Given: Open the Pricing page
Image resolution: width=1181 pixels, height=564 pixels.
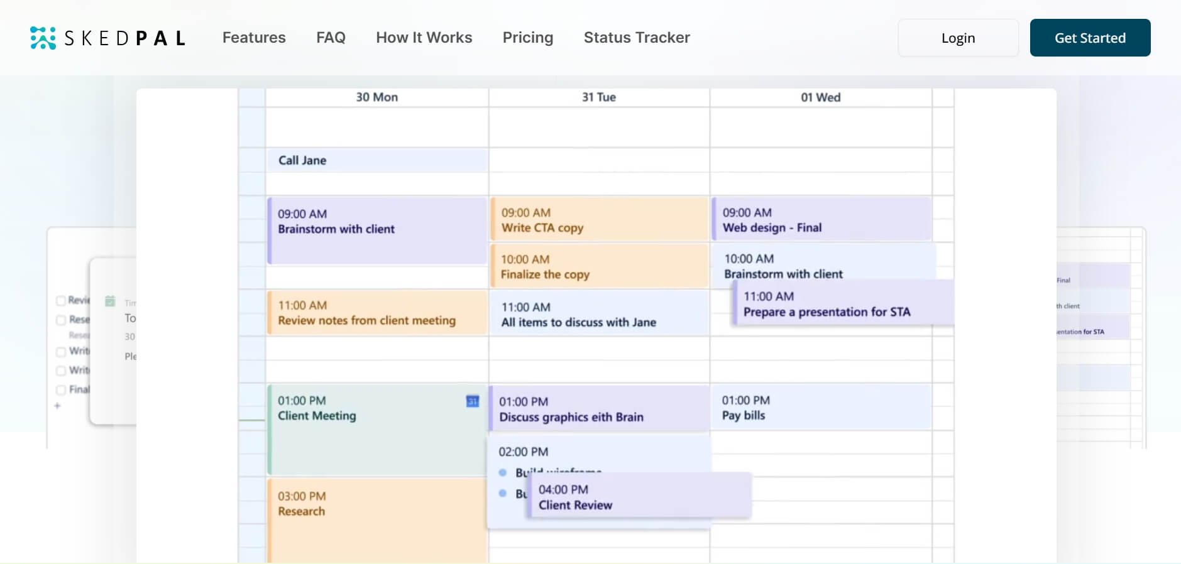Looking at the screenshot, I should click(x=528, y=38).
